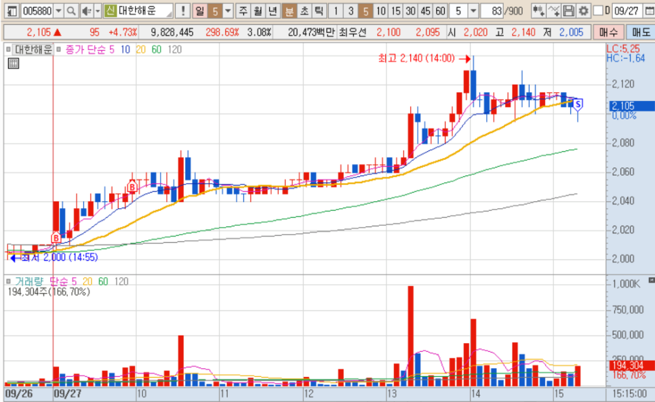Click the LC:5.25 indicator text
The width and height of the screenshot is (655, 402).
tap(623, 49)
